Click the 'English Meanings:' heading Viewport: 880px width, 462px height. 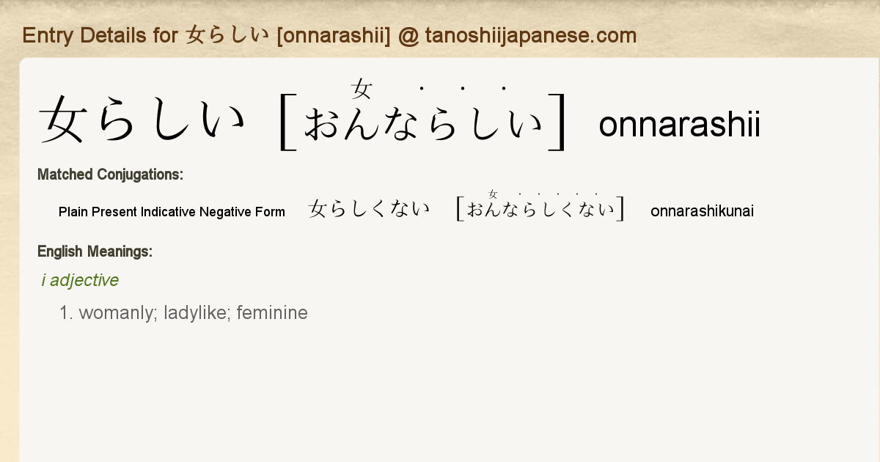(x=95, y=252)
